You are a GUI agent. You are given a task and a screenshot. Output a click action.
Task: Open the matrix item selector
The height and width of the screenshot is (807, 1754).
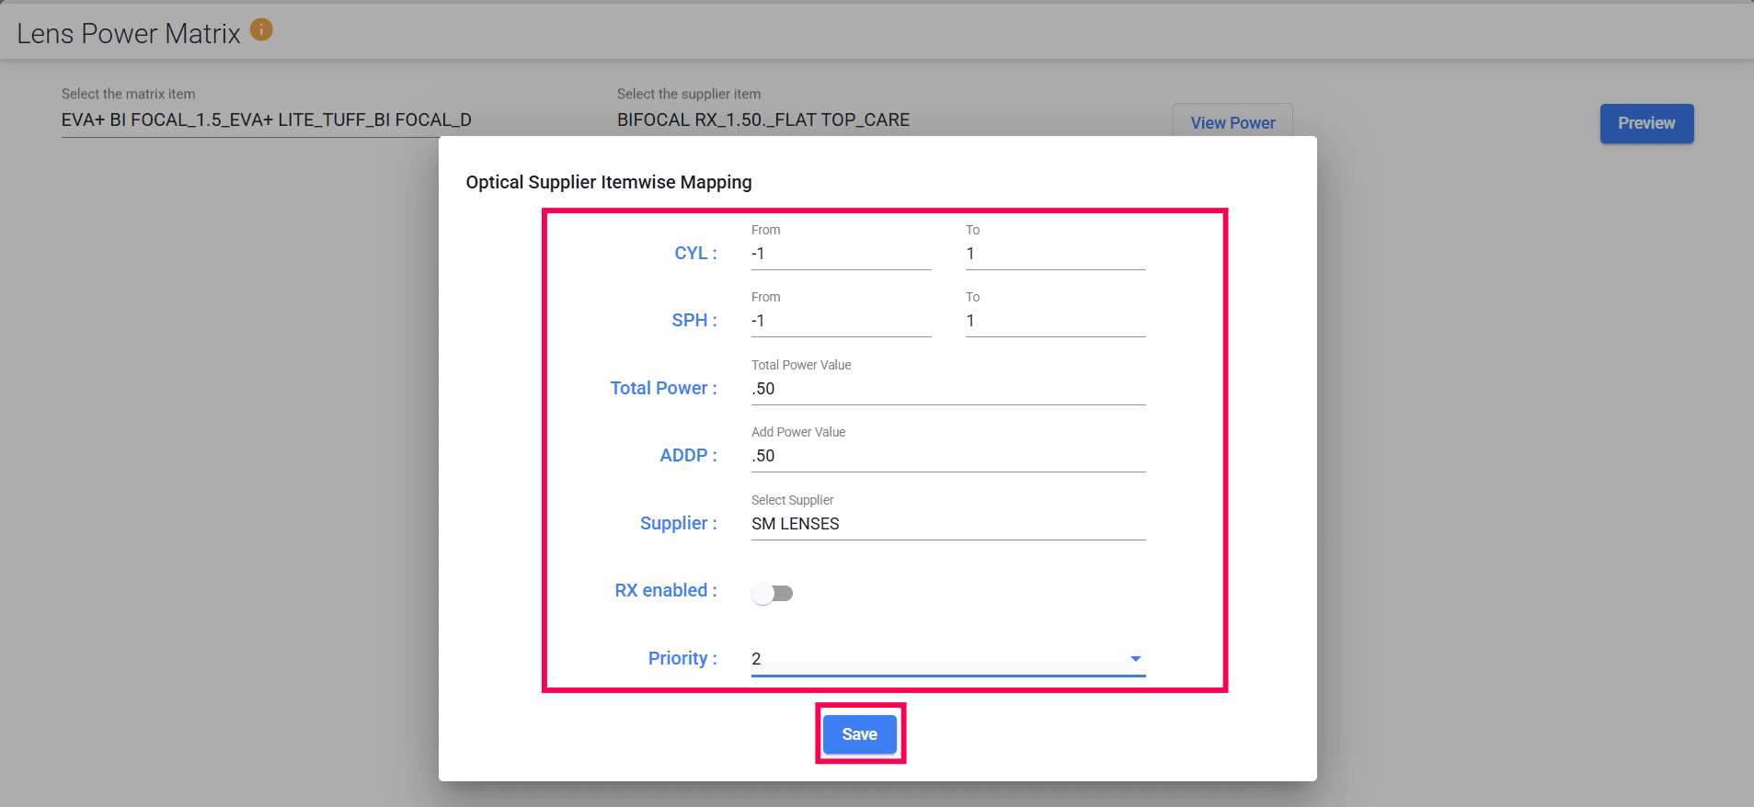tap(267, 120)
